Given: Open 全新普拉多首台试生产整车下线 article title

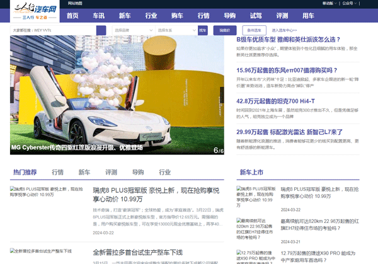Looking at the screenshot, I should pos(138,253).
